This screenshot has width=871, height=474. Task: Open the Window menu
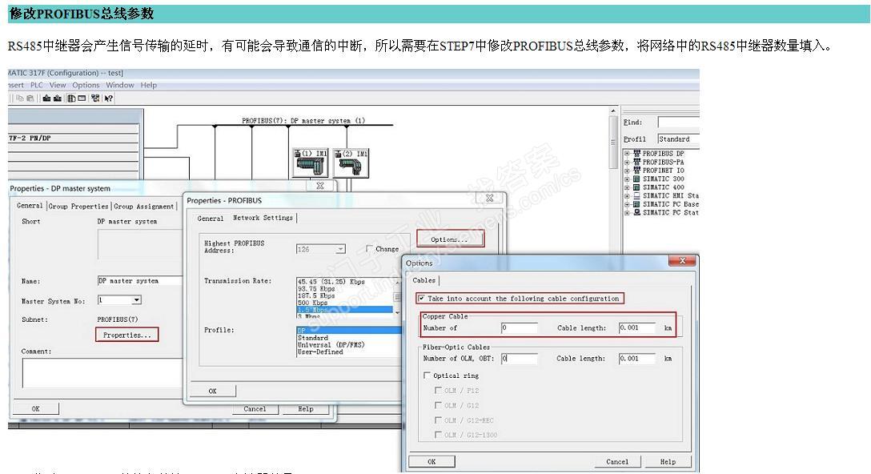(x=120, y=85)
